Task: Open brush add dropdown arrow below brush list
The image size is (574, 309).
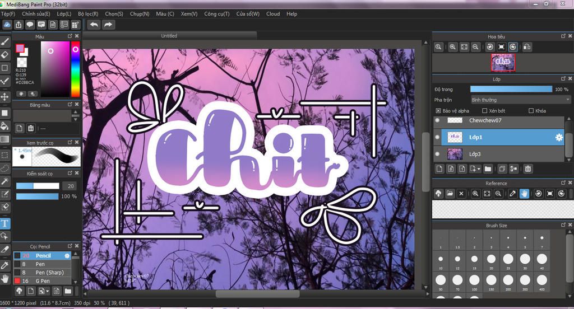Action: [48, 292]
